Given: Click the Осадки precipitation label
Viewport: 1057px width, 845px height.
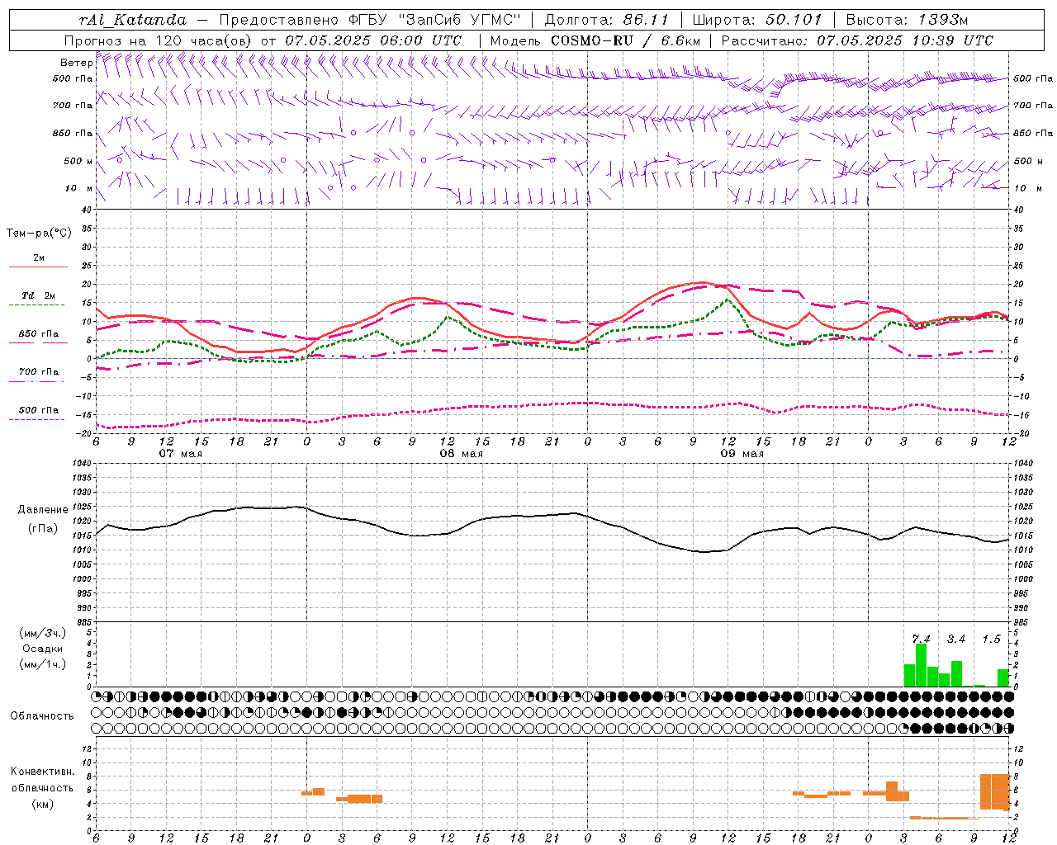Looking at the screenshot, I should pos(43,649).
